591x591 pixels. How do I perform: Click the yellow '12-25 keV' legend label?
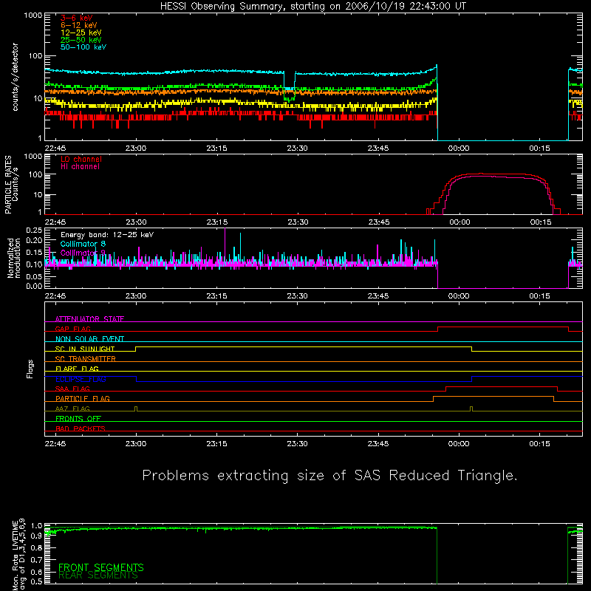81,33
